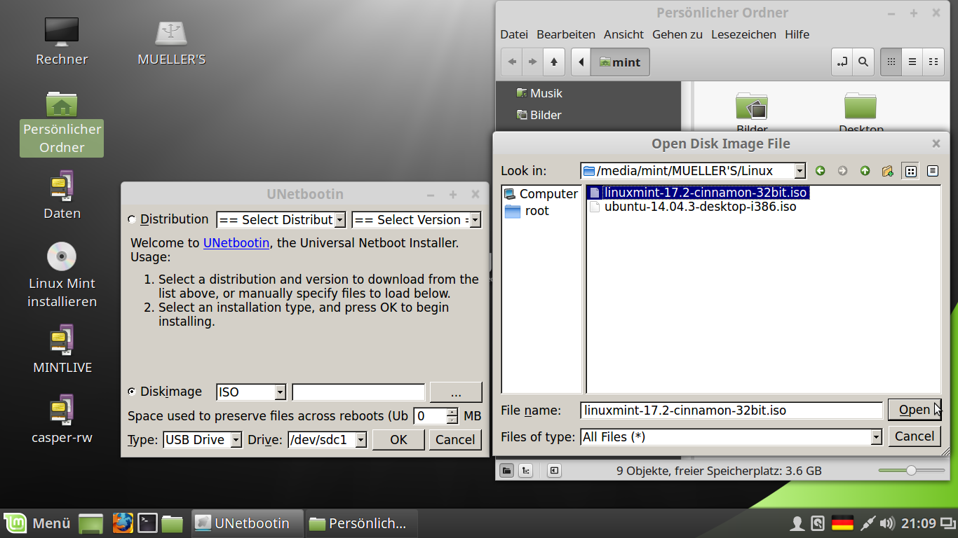The height and width of the screenshot is (538, 958).
Task: Open the Files of type dropdown
Action: click(x=875, y=437)
